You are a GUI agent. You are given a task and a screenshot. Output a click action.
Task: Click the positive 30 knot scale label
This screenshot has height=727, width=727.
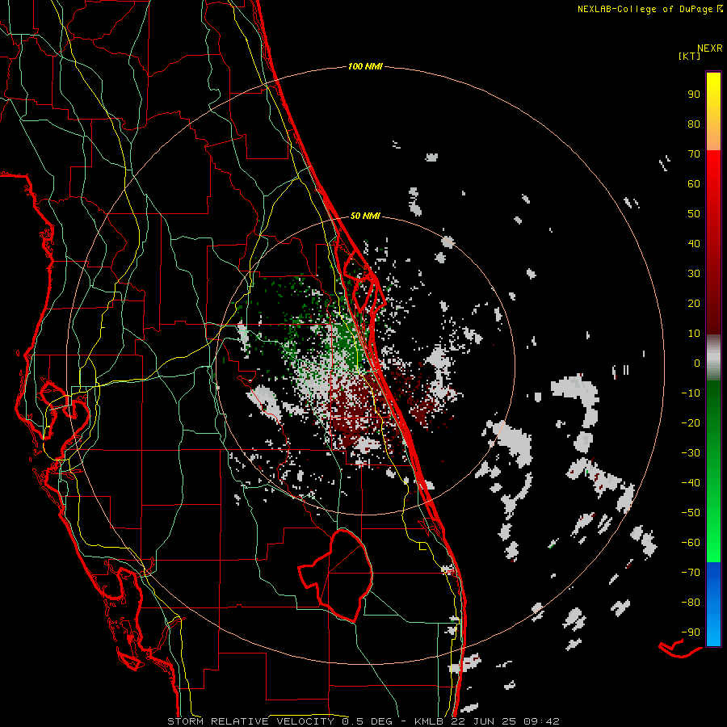(x=694, y=274)
